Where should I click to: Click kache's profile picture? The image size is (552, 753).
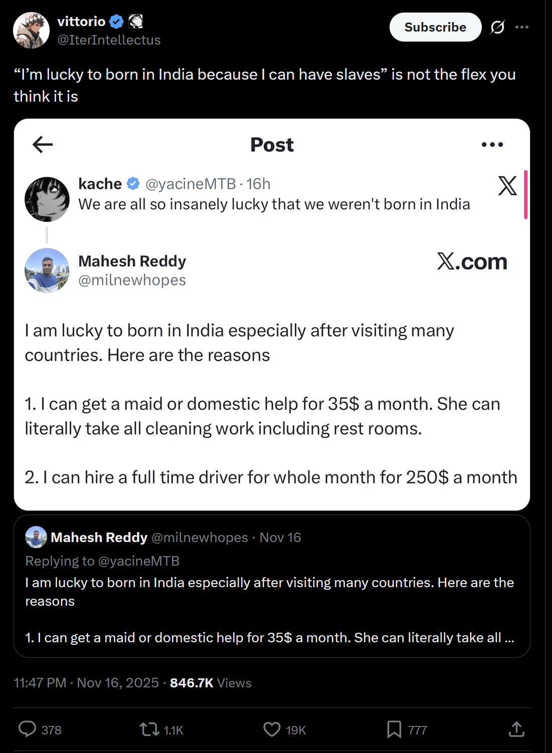47,199
